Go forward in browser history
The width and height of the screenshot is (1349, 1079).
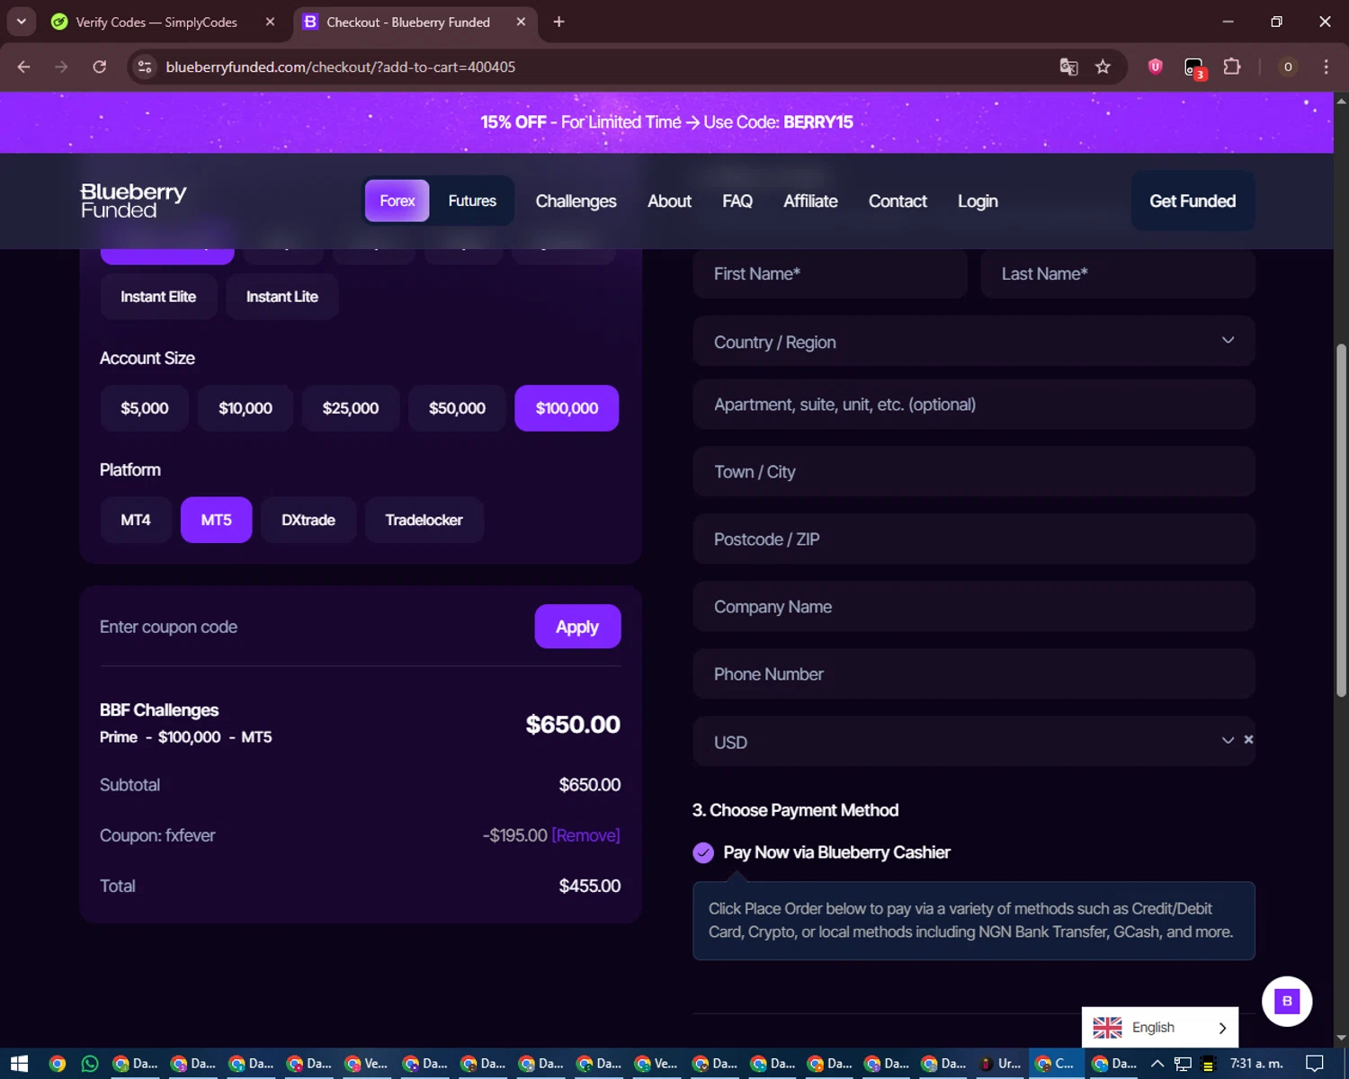[61, 67]
